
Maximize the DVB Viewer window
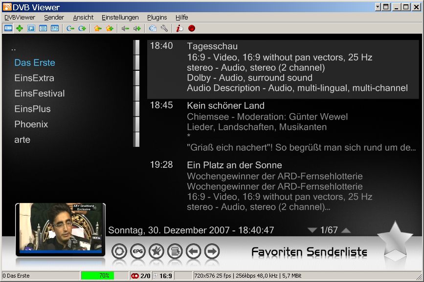406,7
